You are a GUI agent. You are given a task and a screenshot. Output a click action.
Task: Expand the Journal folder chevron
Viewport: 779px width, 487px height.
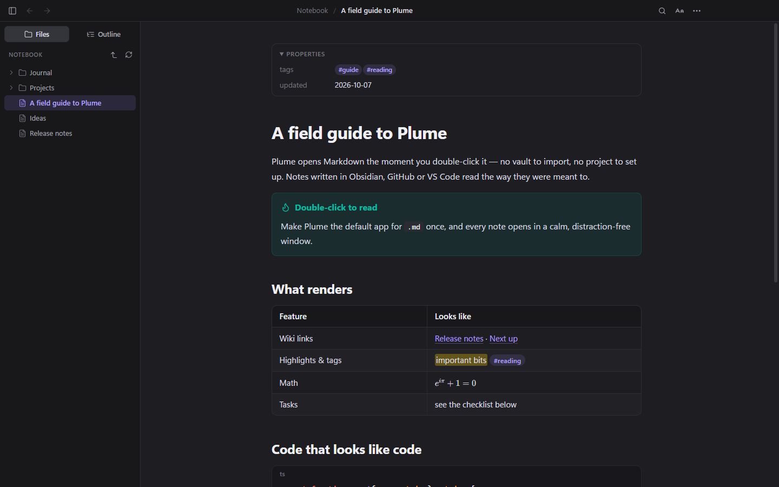(11, 73)
